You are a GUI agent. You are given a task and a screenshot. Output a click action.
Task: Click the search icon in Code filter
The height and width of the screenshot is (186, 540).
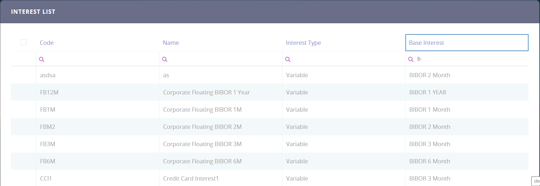click(42, 59)
